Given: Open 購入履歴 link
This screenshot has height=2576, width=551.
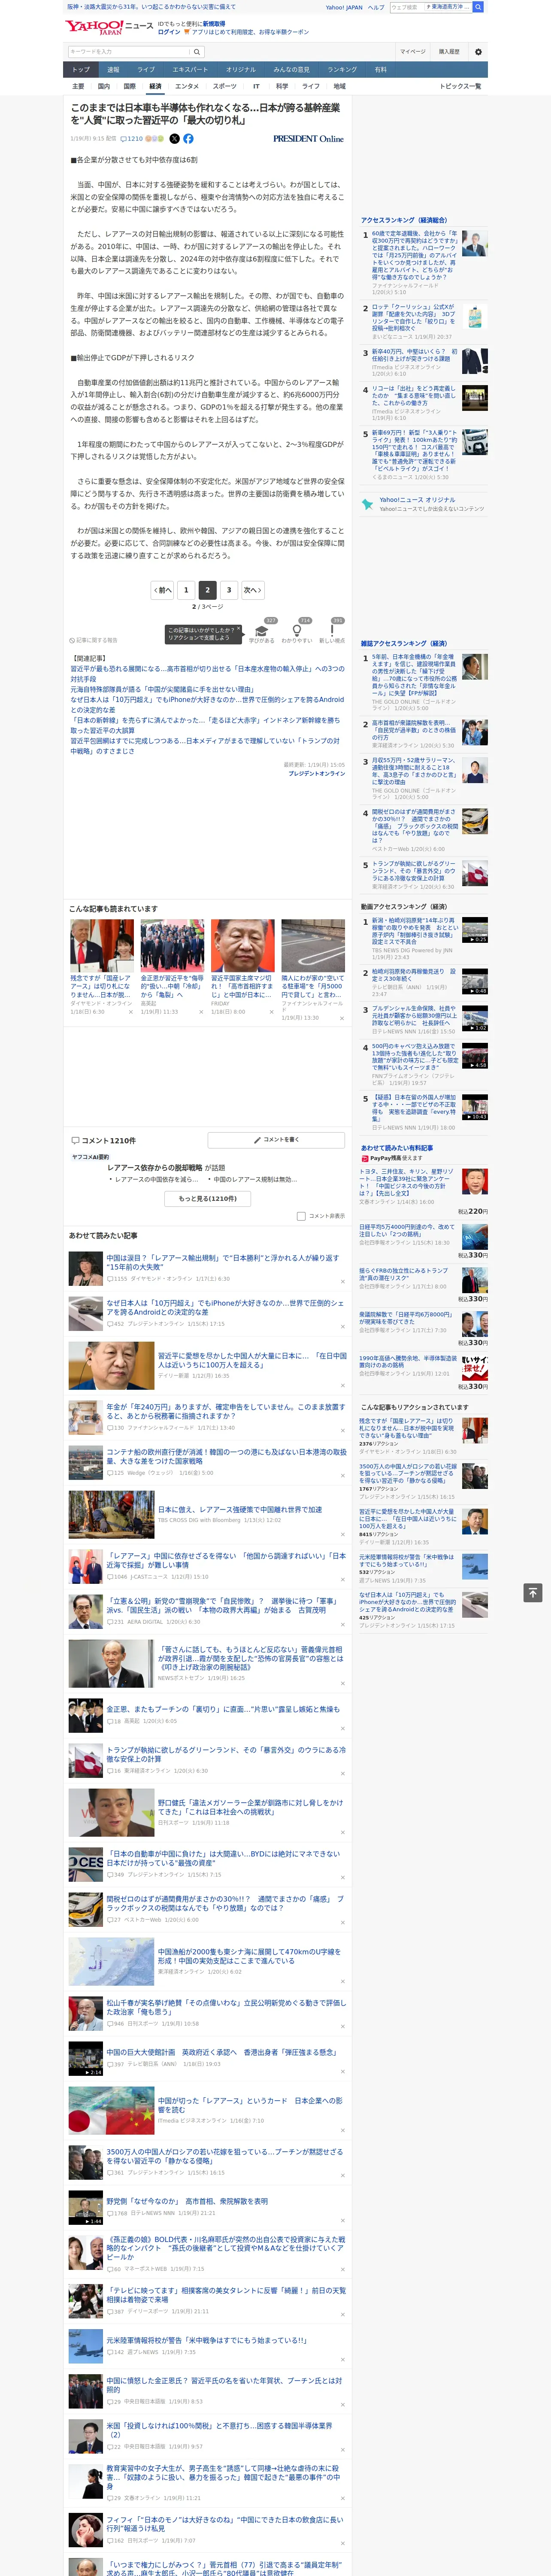Looking at the screenshot, I should coord(449,51).
